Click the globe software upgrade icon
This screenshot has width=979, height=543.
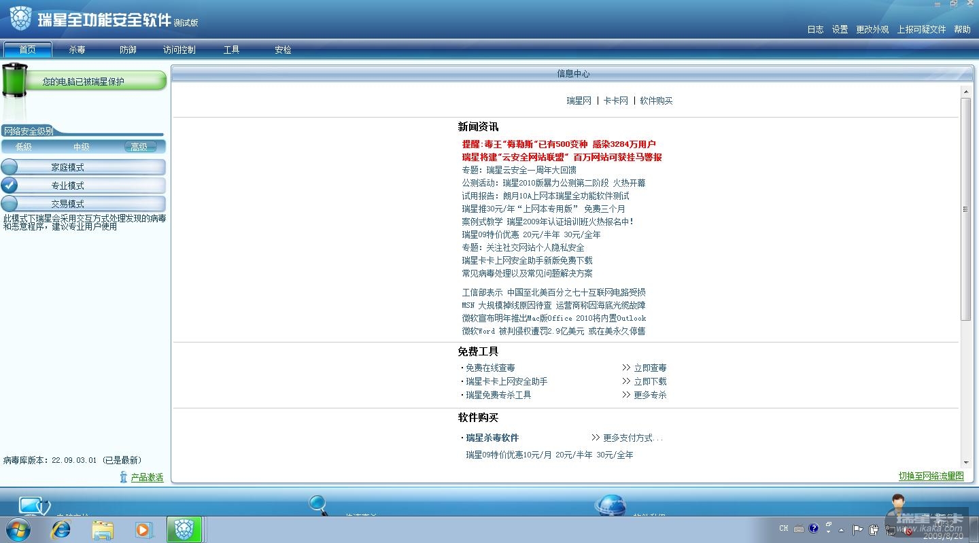click(x=610, y=506)
